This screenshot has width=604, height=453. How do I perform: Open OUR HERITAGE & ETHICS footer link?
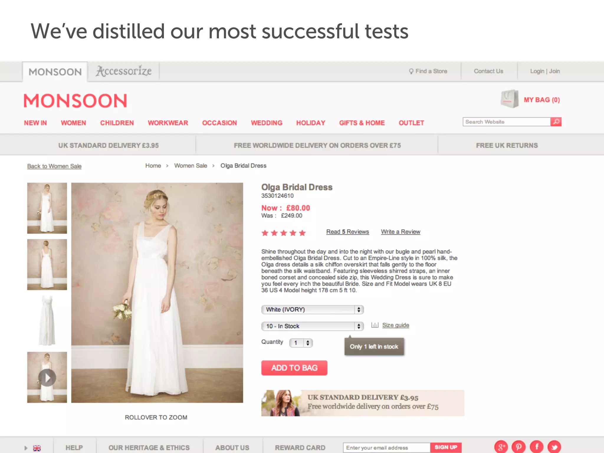click(149, 448)
